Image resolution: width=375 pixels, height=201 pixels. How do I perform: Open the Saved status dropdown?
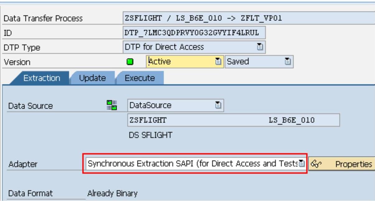[x=288, y=62]
